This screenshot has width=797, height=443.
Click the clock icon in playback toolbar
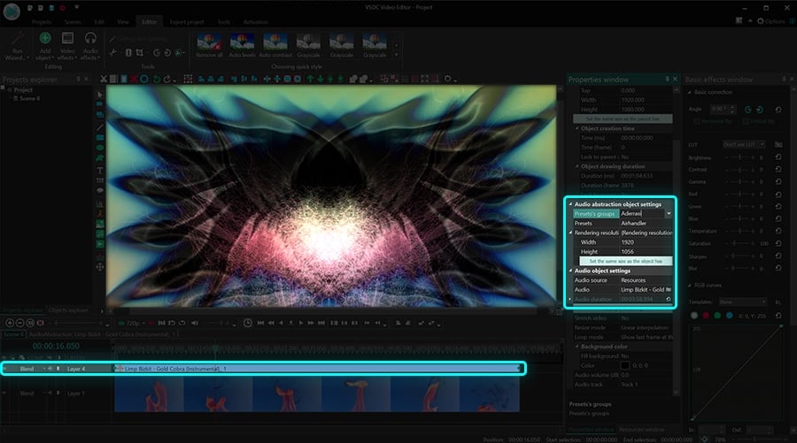click(248, 323)
